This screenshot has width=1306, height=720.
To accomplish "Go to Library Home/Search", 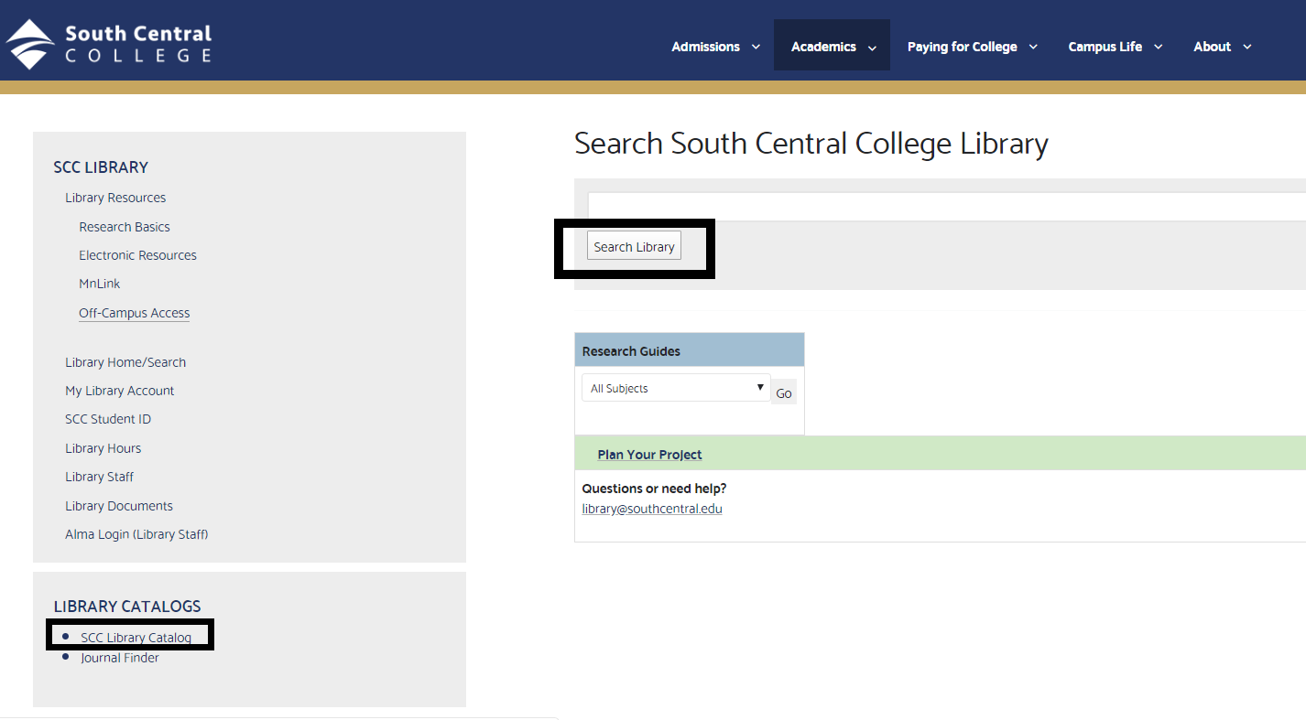I will 125,362.
